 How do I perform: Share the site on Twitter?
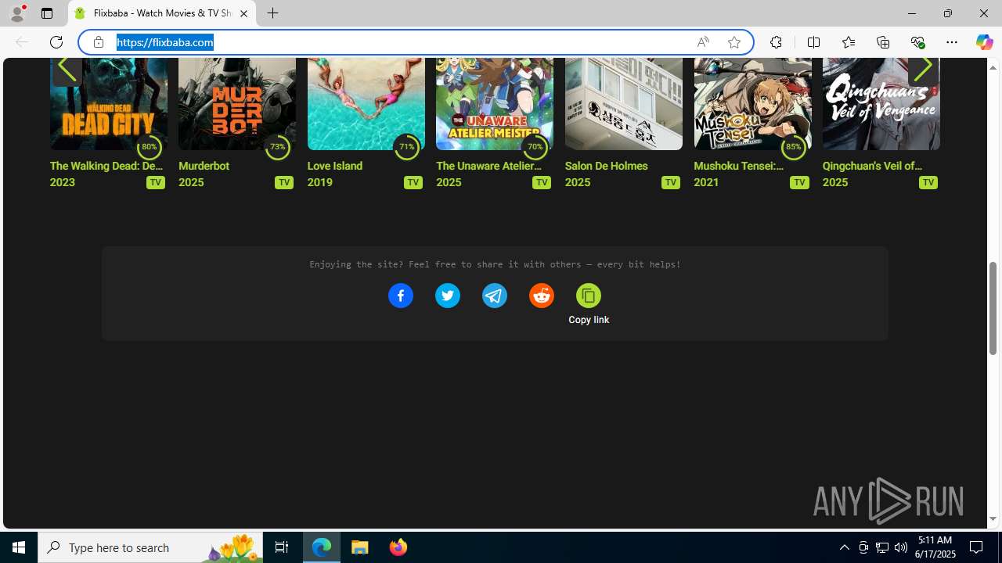point(447,296)
